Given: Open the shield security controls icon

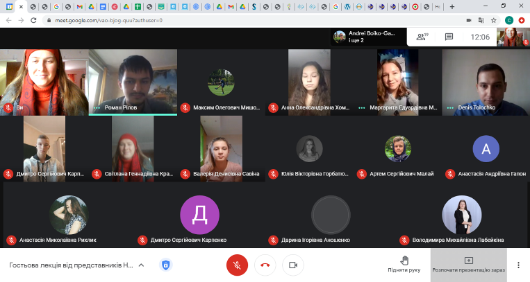Looking at the screenshot, I should coord(165,265).
